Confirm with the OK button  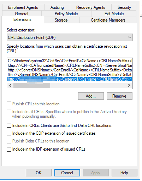tap(39, 173)
